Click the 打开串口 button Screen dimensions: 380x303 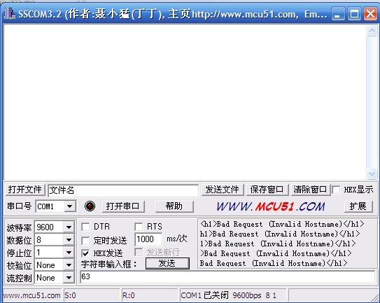click(x=123, y=206)
